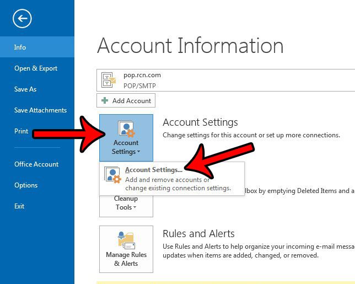Collapse the Account Settings dropdown arrow
355x284 pixels.
pos(138,152)
